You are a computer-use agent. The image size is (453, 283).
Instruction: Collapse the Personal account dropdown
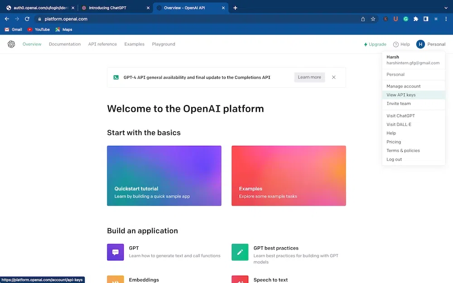[x=431, y=44]
